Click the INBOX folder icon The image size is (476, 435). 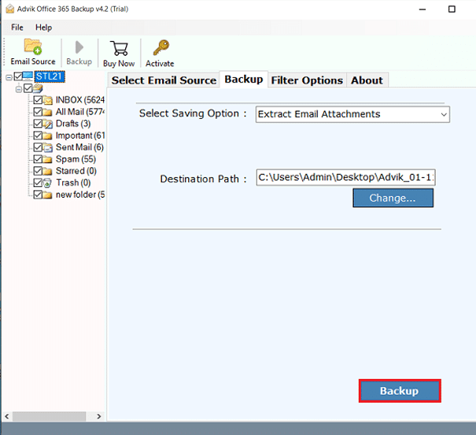coord(48,100)
